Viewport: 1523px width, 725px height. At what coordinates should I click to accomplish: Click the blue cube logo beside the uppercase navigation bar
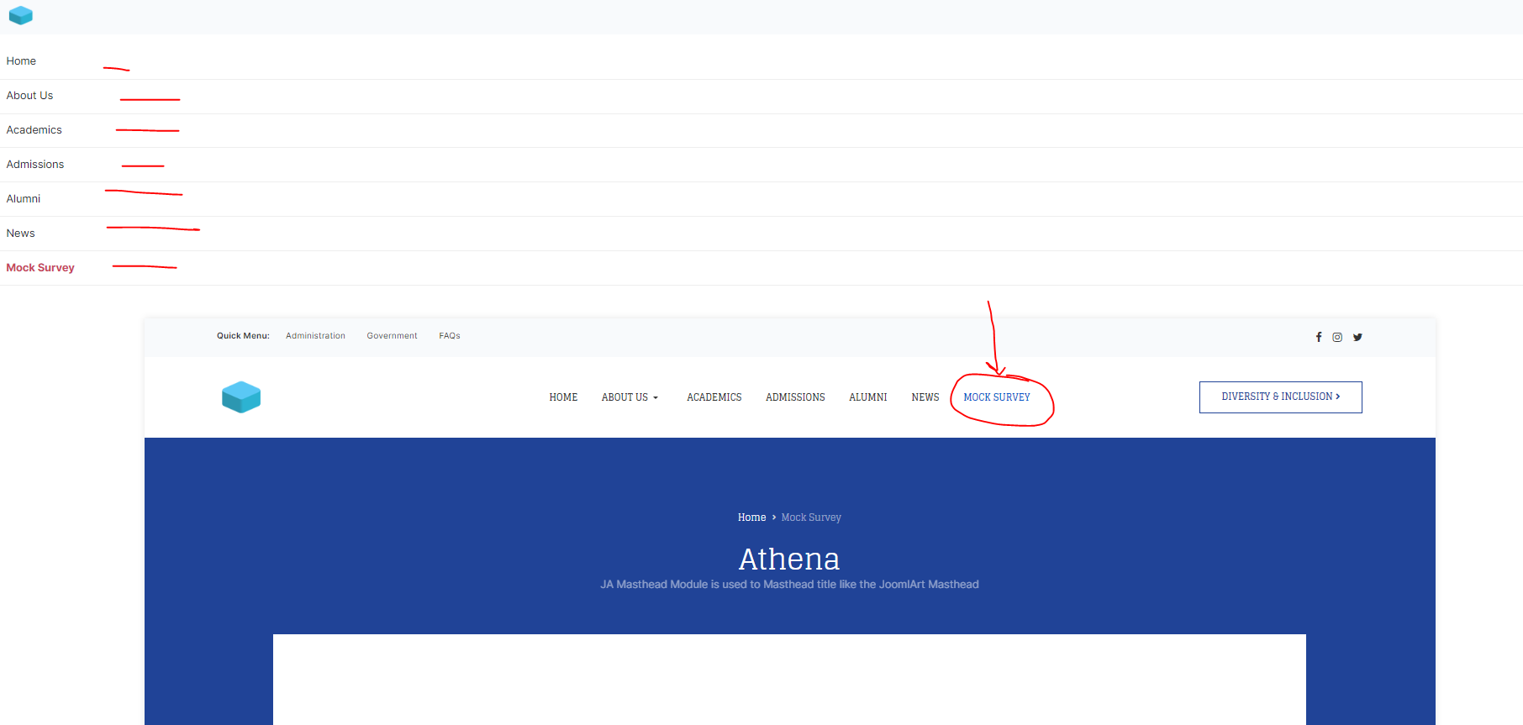pos(241,397)
